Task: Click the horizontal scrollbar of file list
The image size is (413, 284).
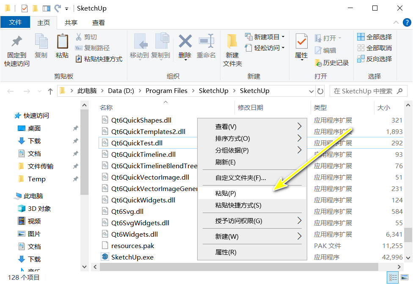Action: point(239,267)
